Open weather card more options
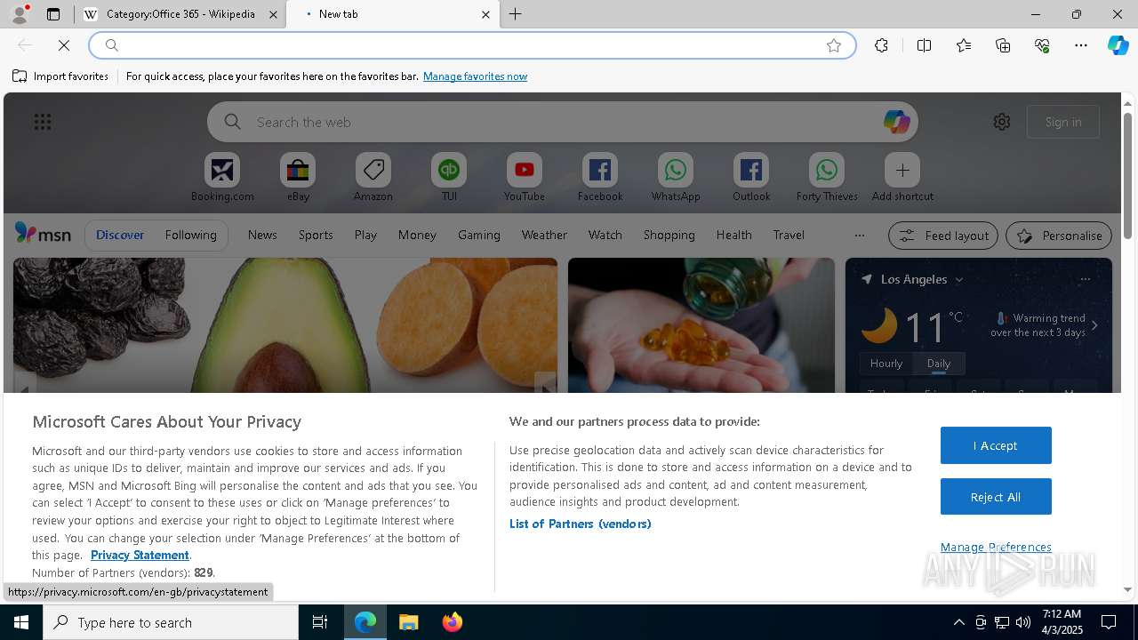Viewport: 1138px width, 640px height. pos(1085,279)
